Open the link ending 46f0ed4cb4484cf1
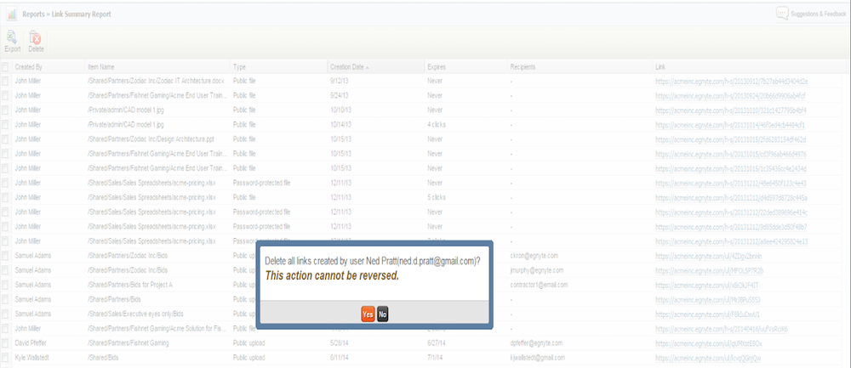Viewport: 851px width, 368px height. (x=730, y=125)
